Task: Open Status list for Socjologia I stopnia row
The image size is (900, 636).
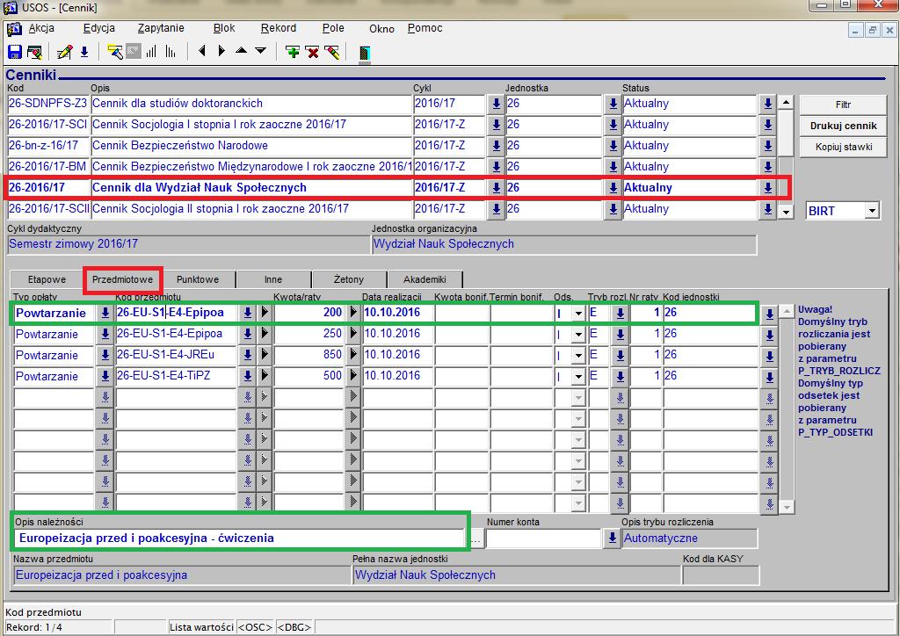Action: [768, 125]
